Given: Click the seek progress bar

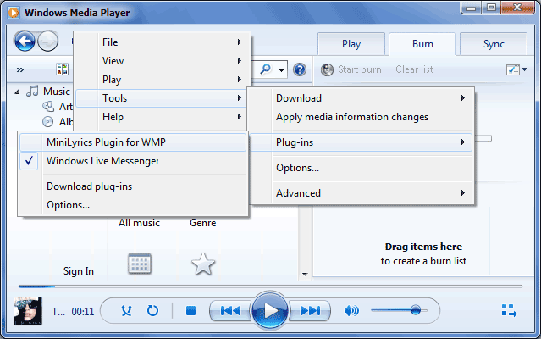Looking at the screenshot, I should 271,286.
